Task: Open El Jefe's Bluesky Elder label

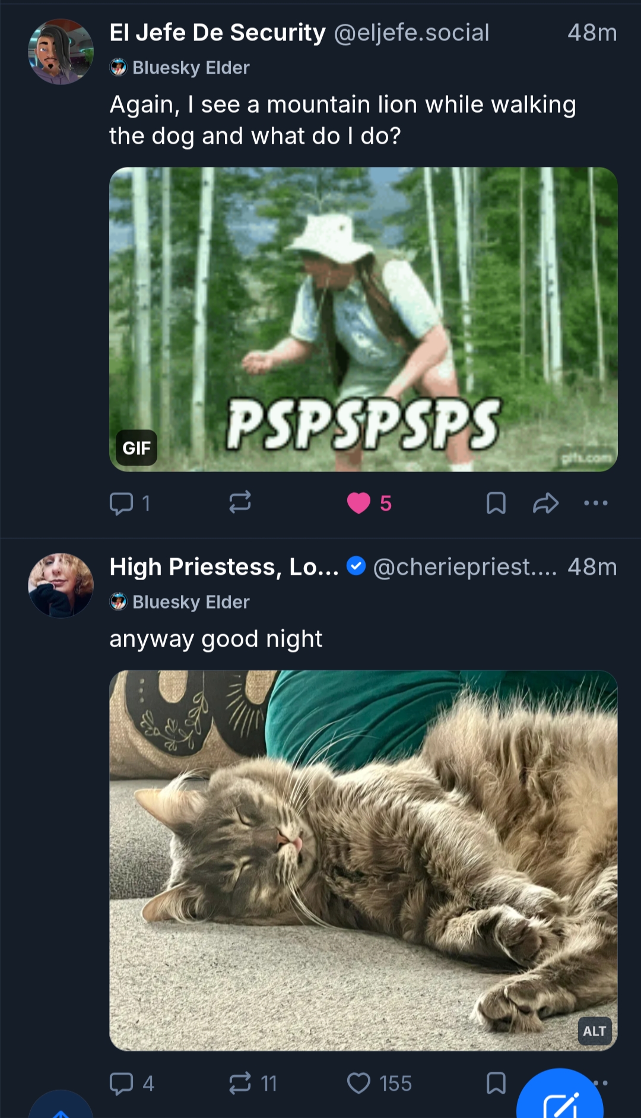Action: [180, 68]
